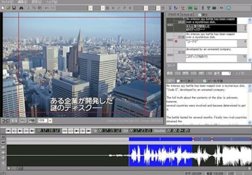Click the blue subtitle segment 1 on timeline
This screenshot has width=252, height=175.
(160, 139)
